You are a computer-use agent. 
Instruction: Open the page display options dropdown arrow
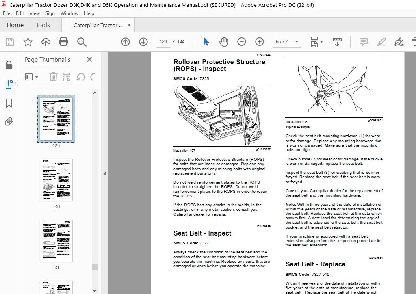(321, 42)
